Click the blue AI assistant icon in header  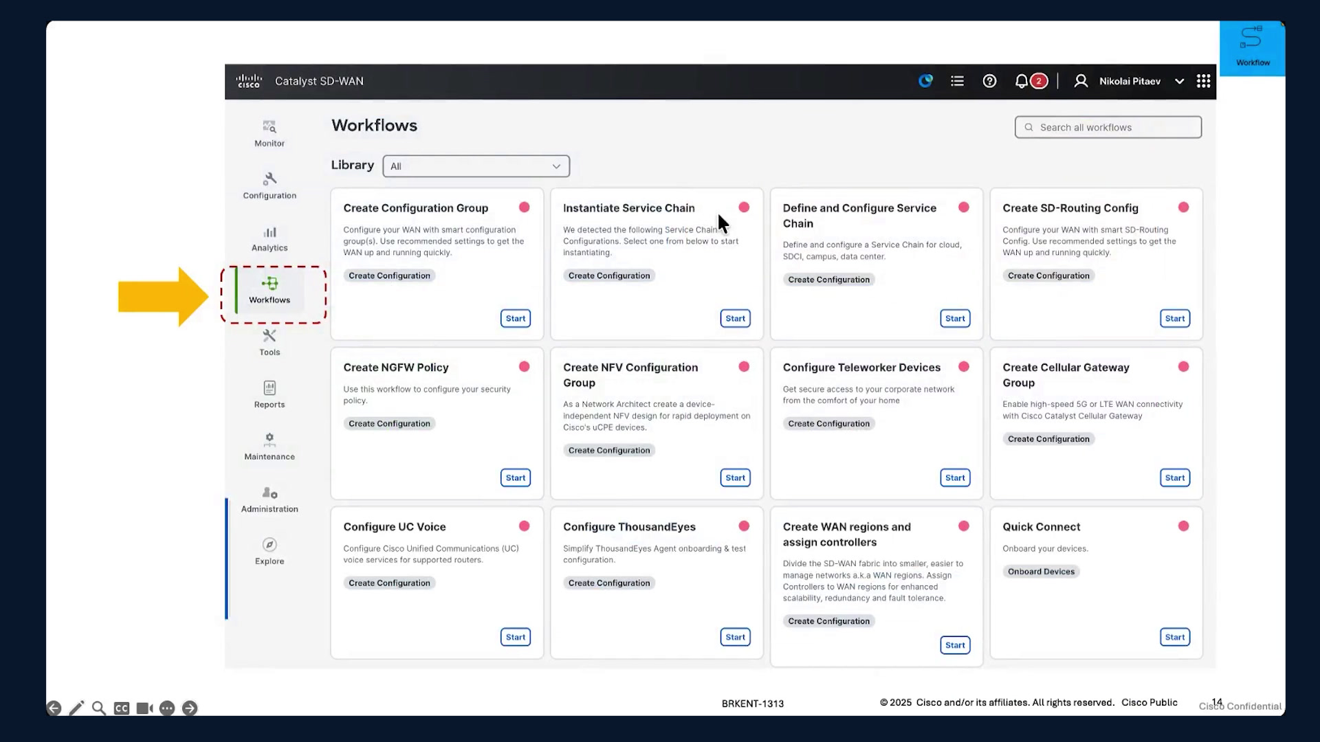(x=925, y=81)
